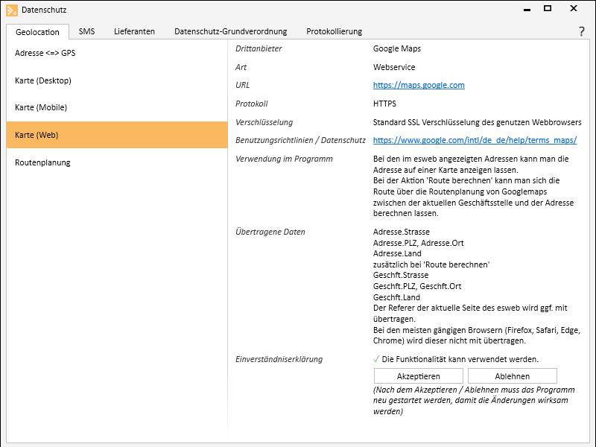Click the 'Webservice' Art value
This screenshot has width=596, height=447.
pyautogui.click(x=394, y=67)
